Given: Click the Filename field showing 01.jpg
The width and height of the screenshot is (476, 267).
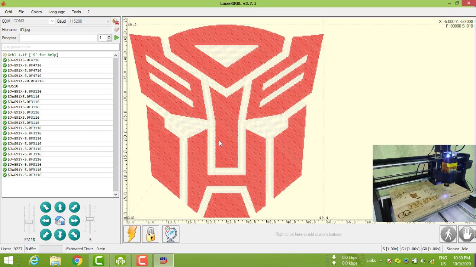Looking at the screenshot, I should pyautogui.click(x=65, y=30).
